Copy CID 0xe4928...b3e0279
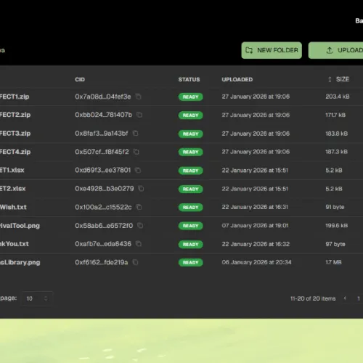 tap(141, 189)
